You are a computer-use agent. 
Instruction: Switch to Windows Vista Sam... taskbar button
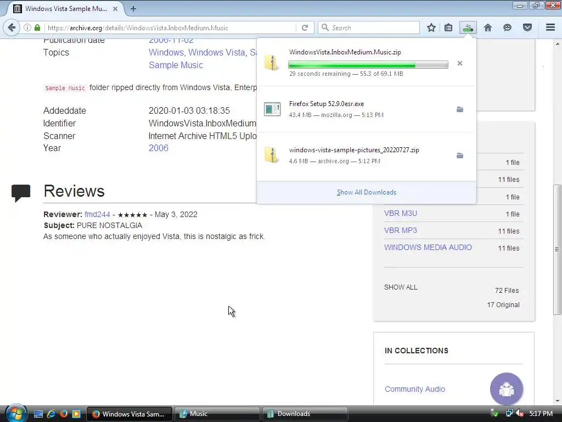pos(130,414)
